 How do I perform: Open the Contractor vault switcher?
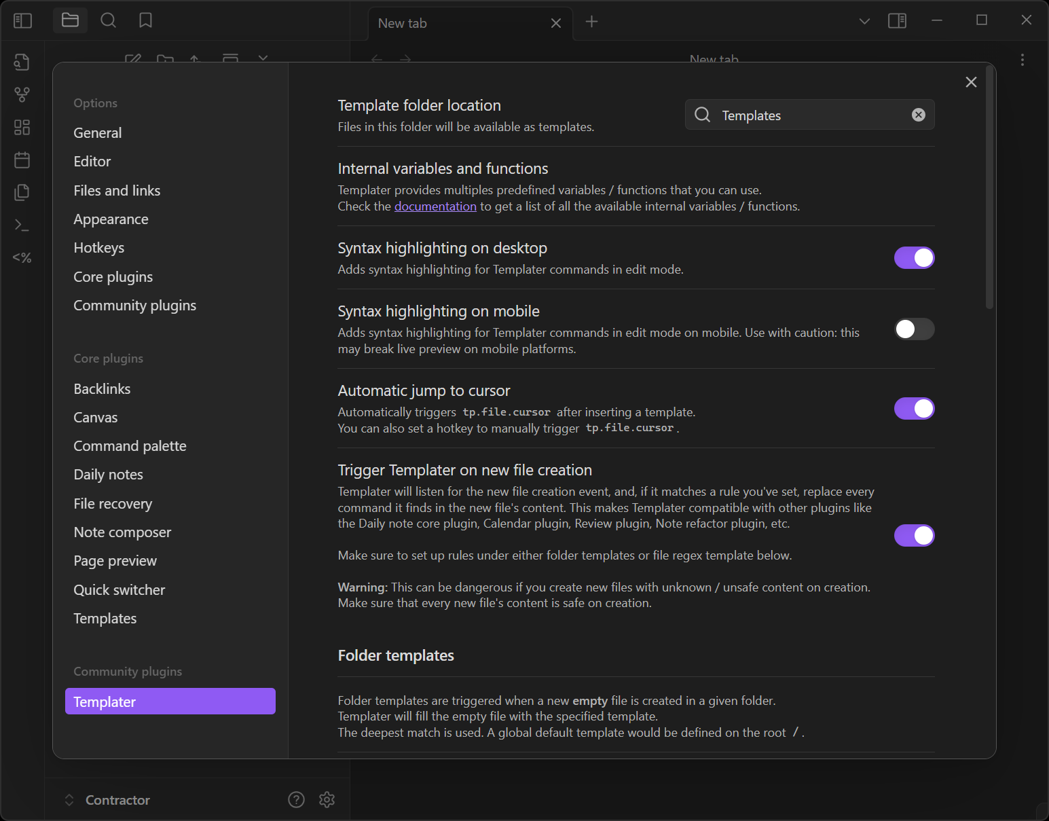(107, 800)
